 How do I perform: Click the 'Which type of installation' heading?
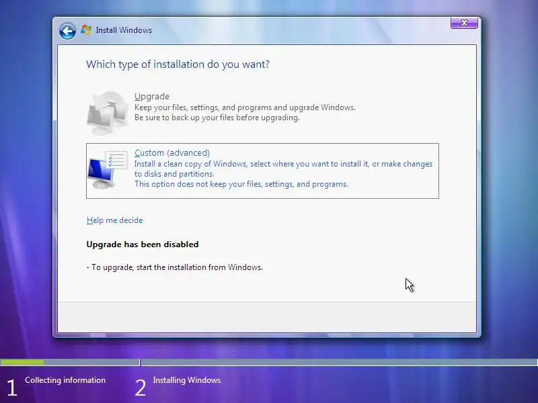click(x=178, y=64)
